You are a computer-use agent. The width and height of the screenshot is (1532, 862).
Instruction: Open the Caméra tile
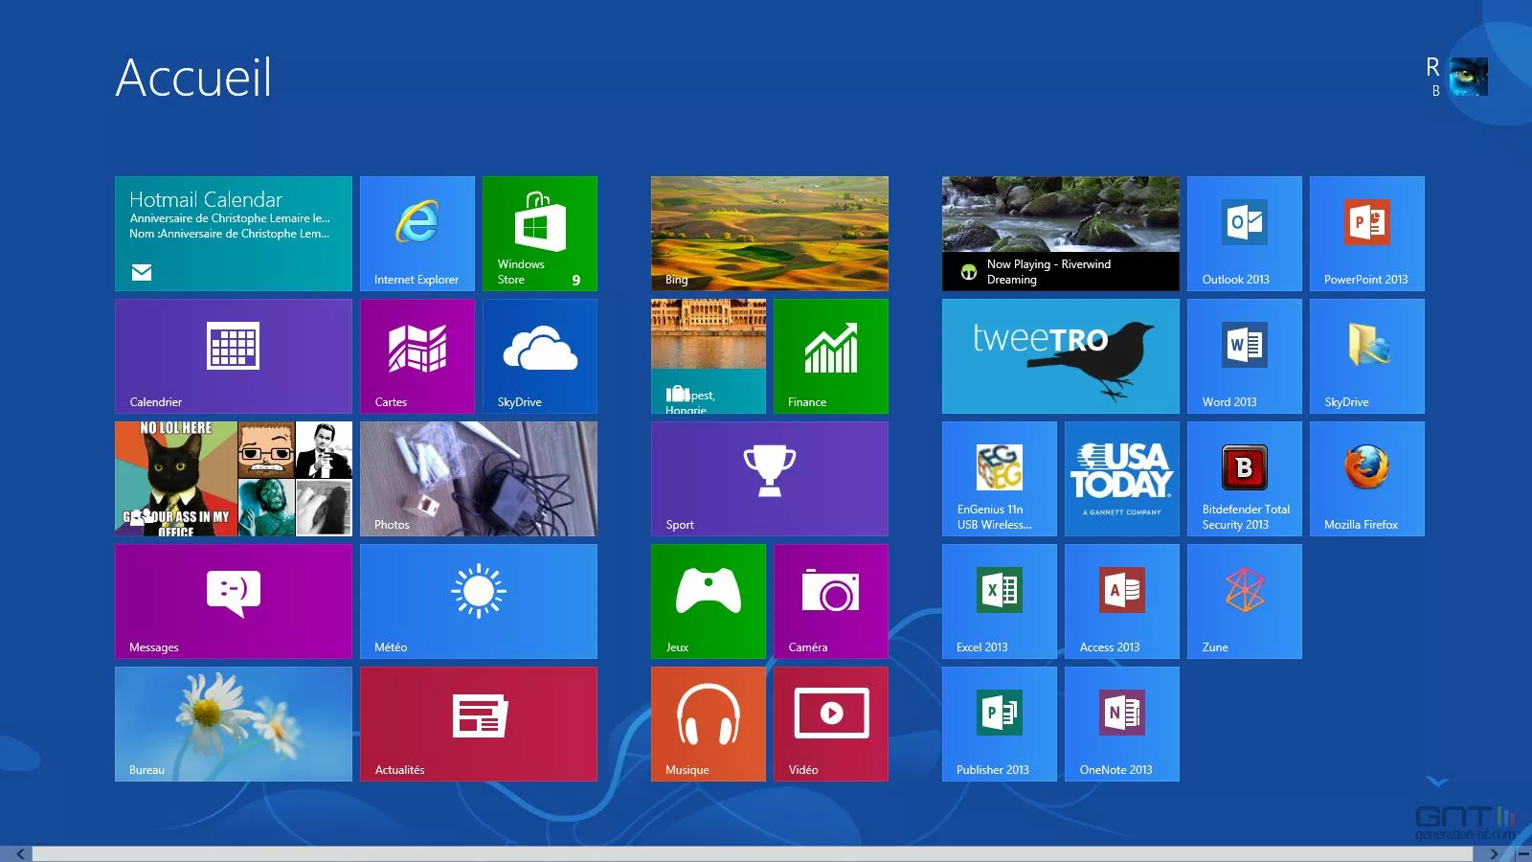[x=830, y=601]
